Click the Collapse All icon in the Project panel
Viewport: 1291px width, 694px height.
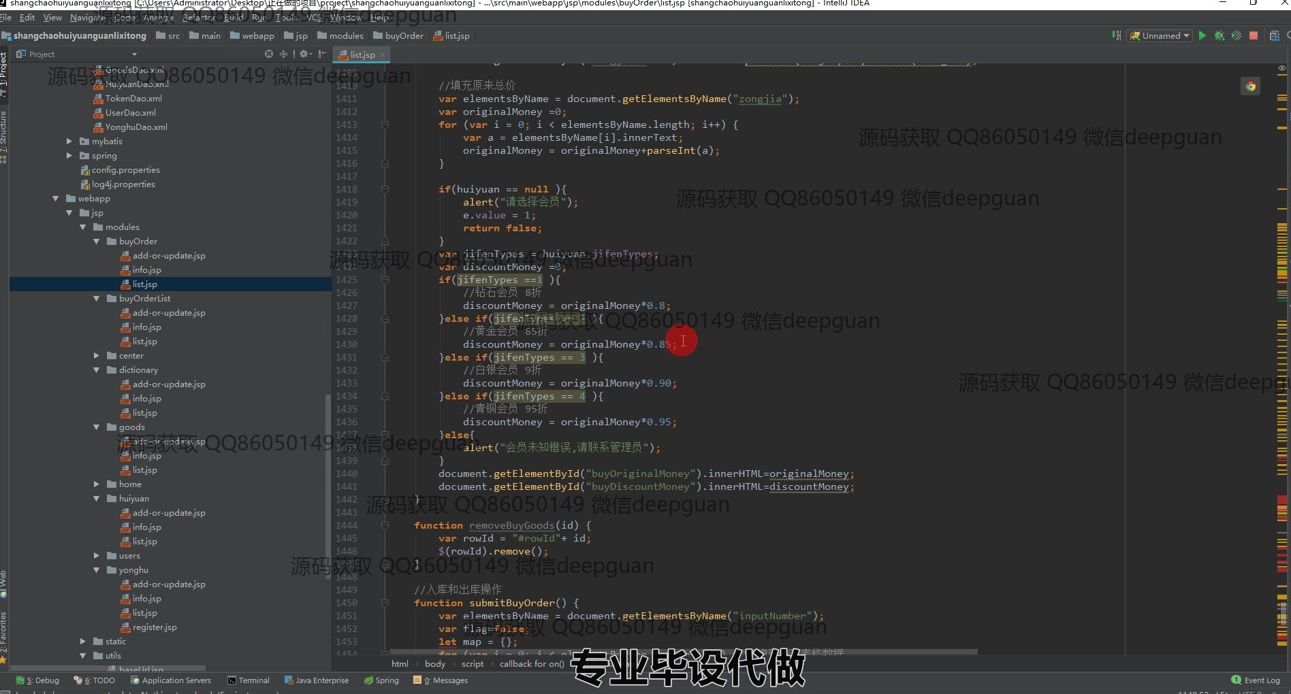tap(283, 54)
